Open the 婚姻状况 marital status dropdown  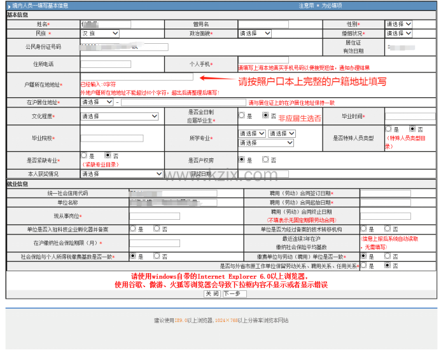click(x=398, y=33)
